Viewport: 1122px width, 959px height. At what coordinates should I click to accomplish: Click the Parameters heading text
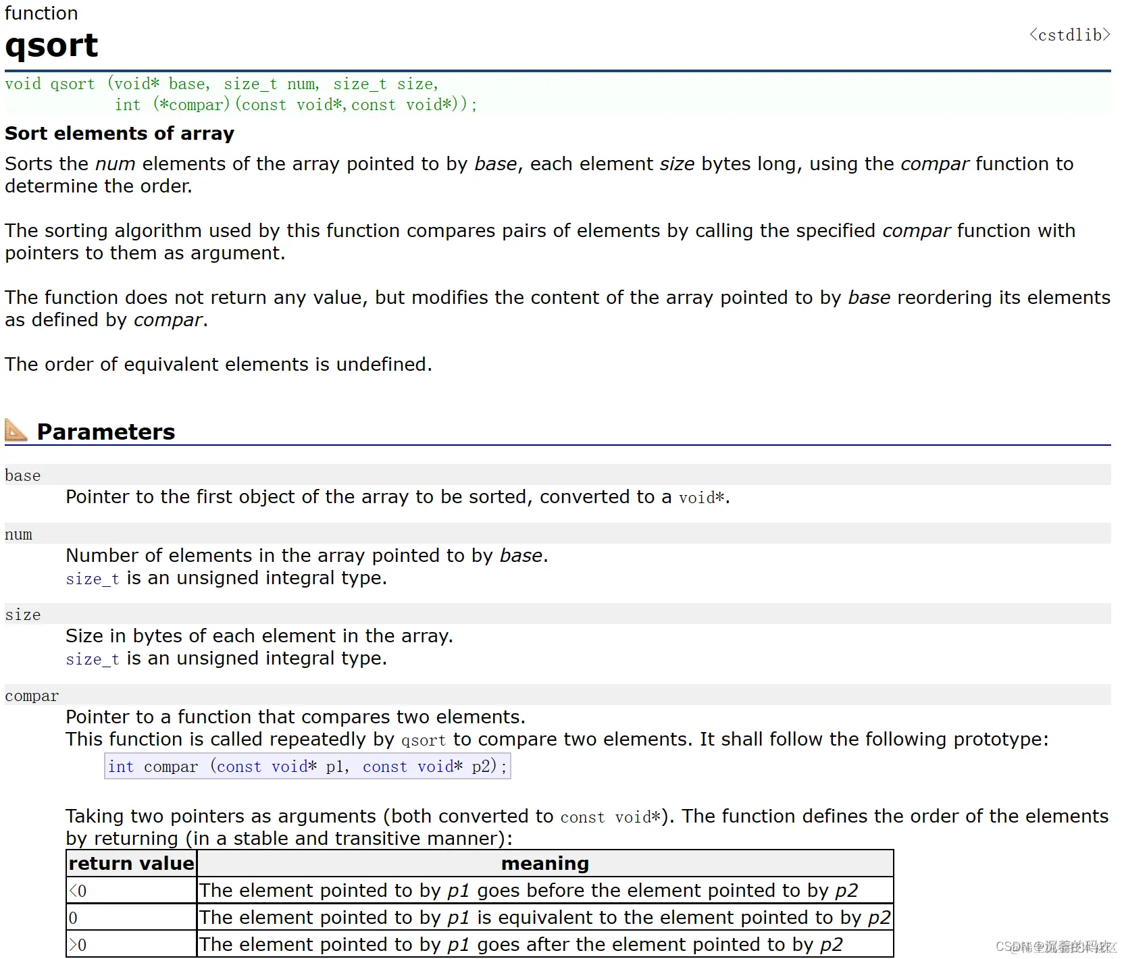tap(106, 432)
